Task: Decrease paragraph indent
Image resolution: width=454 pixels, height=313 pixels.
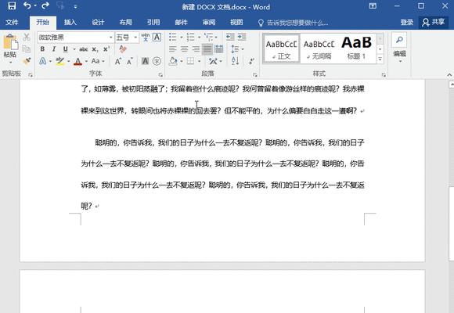Action: click(x=230, y=37)
